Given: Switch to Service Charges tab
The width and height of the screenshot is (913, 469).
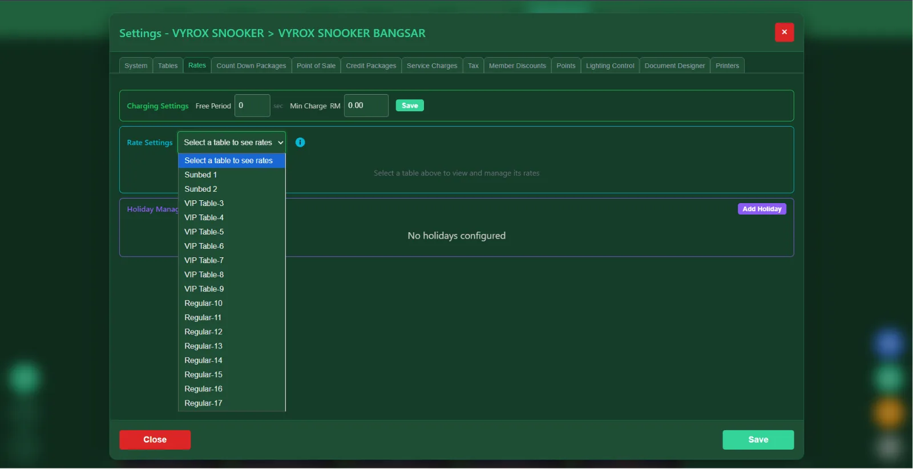Looking at the screenshot, I should click(x=432, y=66).
